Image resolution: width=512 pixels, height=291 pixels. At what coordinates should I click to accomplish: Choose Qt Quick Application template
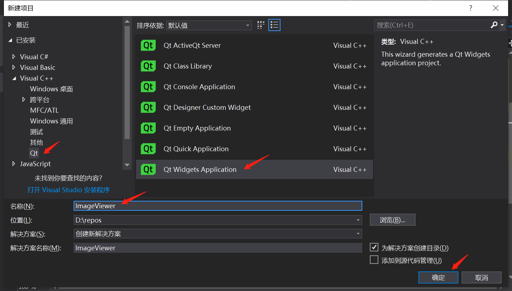pos(254,149)
